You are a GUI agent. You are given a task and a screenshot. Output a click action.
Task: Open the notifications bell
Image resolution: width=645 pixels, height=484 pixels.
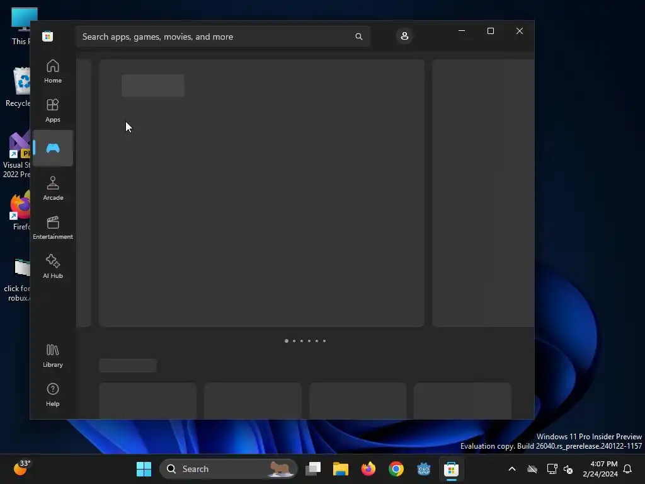[627, 469]
